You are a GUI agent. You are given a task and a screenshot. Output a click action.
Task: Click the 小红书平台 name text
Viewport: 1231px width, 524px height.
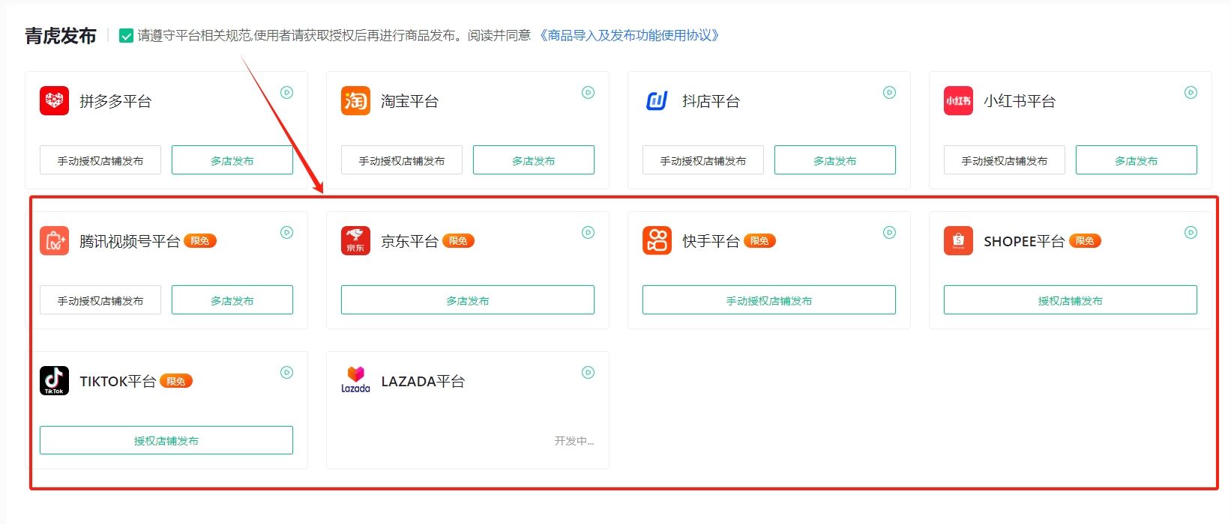(1020, 101)
